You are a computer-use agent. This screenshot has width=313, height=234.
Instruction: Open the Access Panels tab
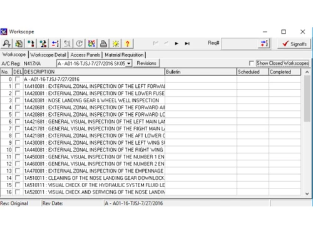click(x=85, y=55)
